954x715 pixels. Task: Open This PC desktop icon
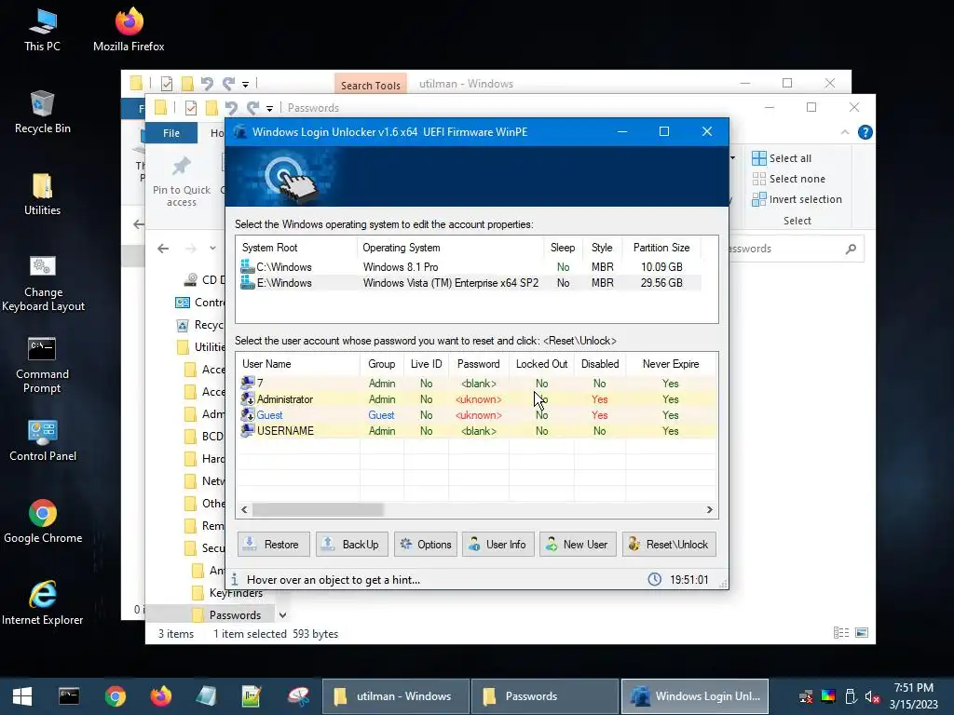pyautogui.click(x=42, y=29)
